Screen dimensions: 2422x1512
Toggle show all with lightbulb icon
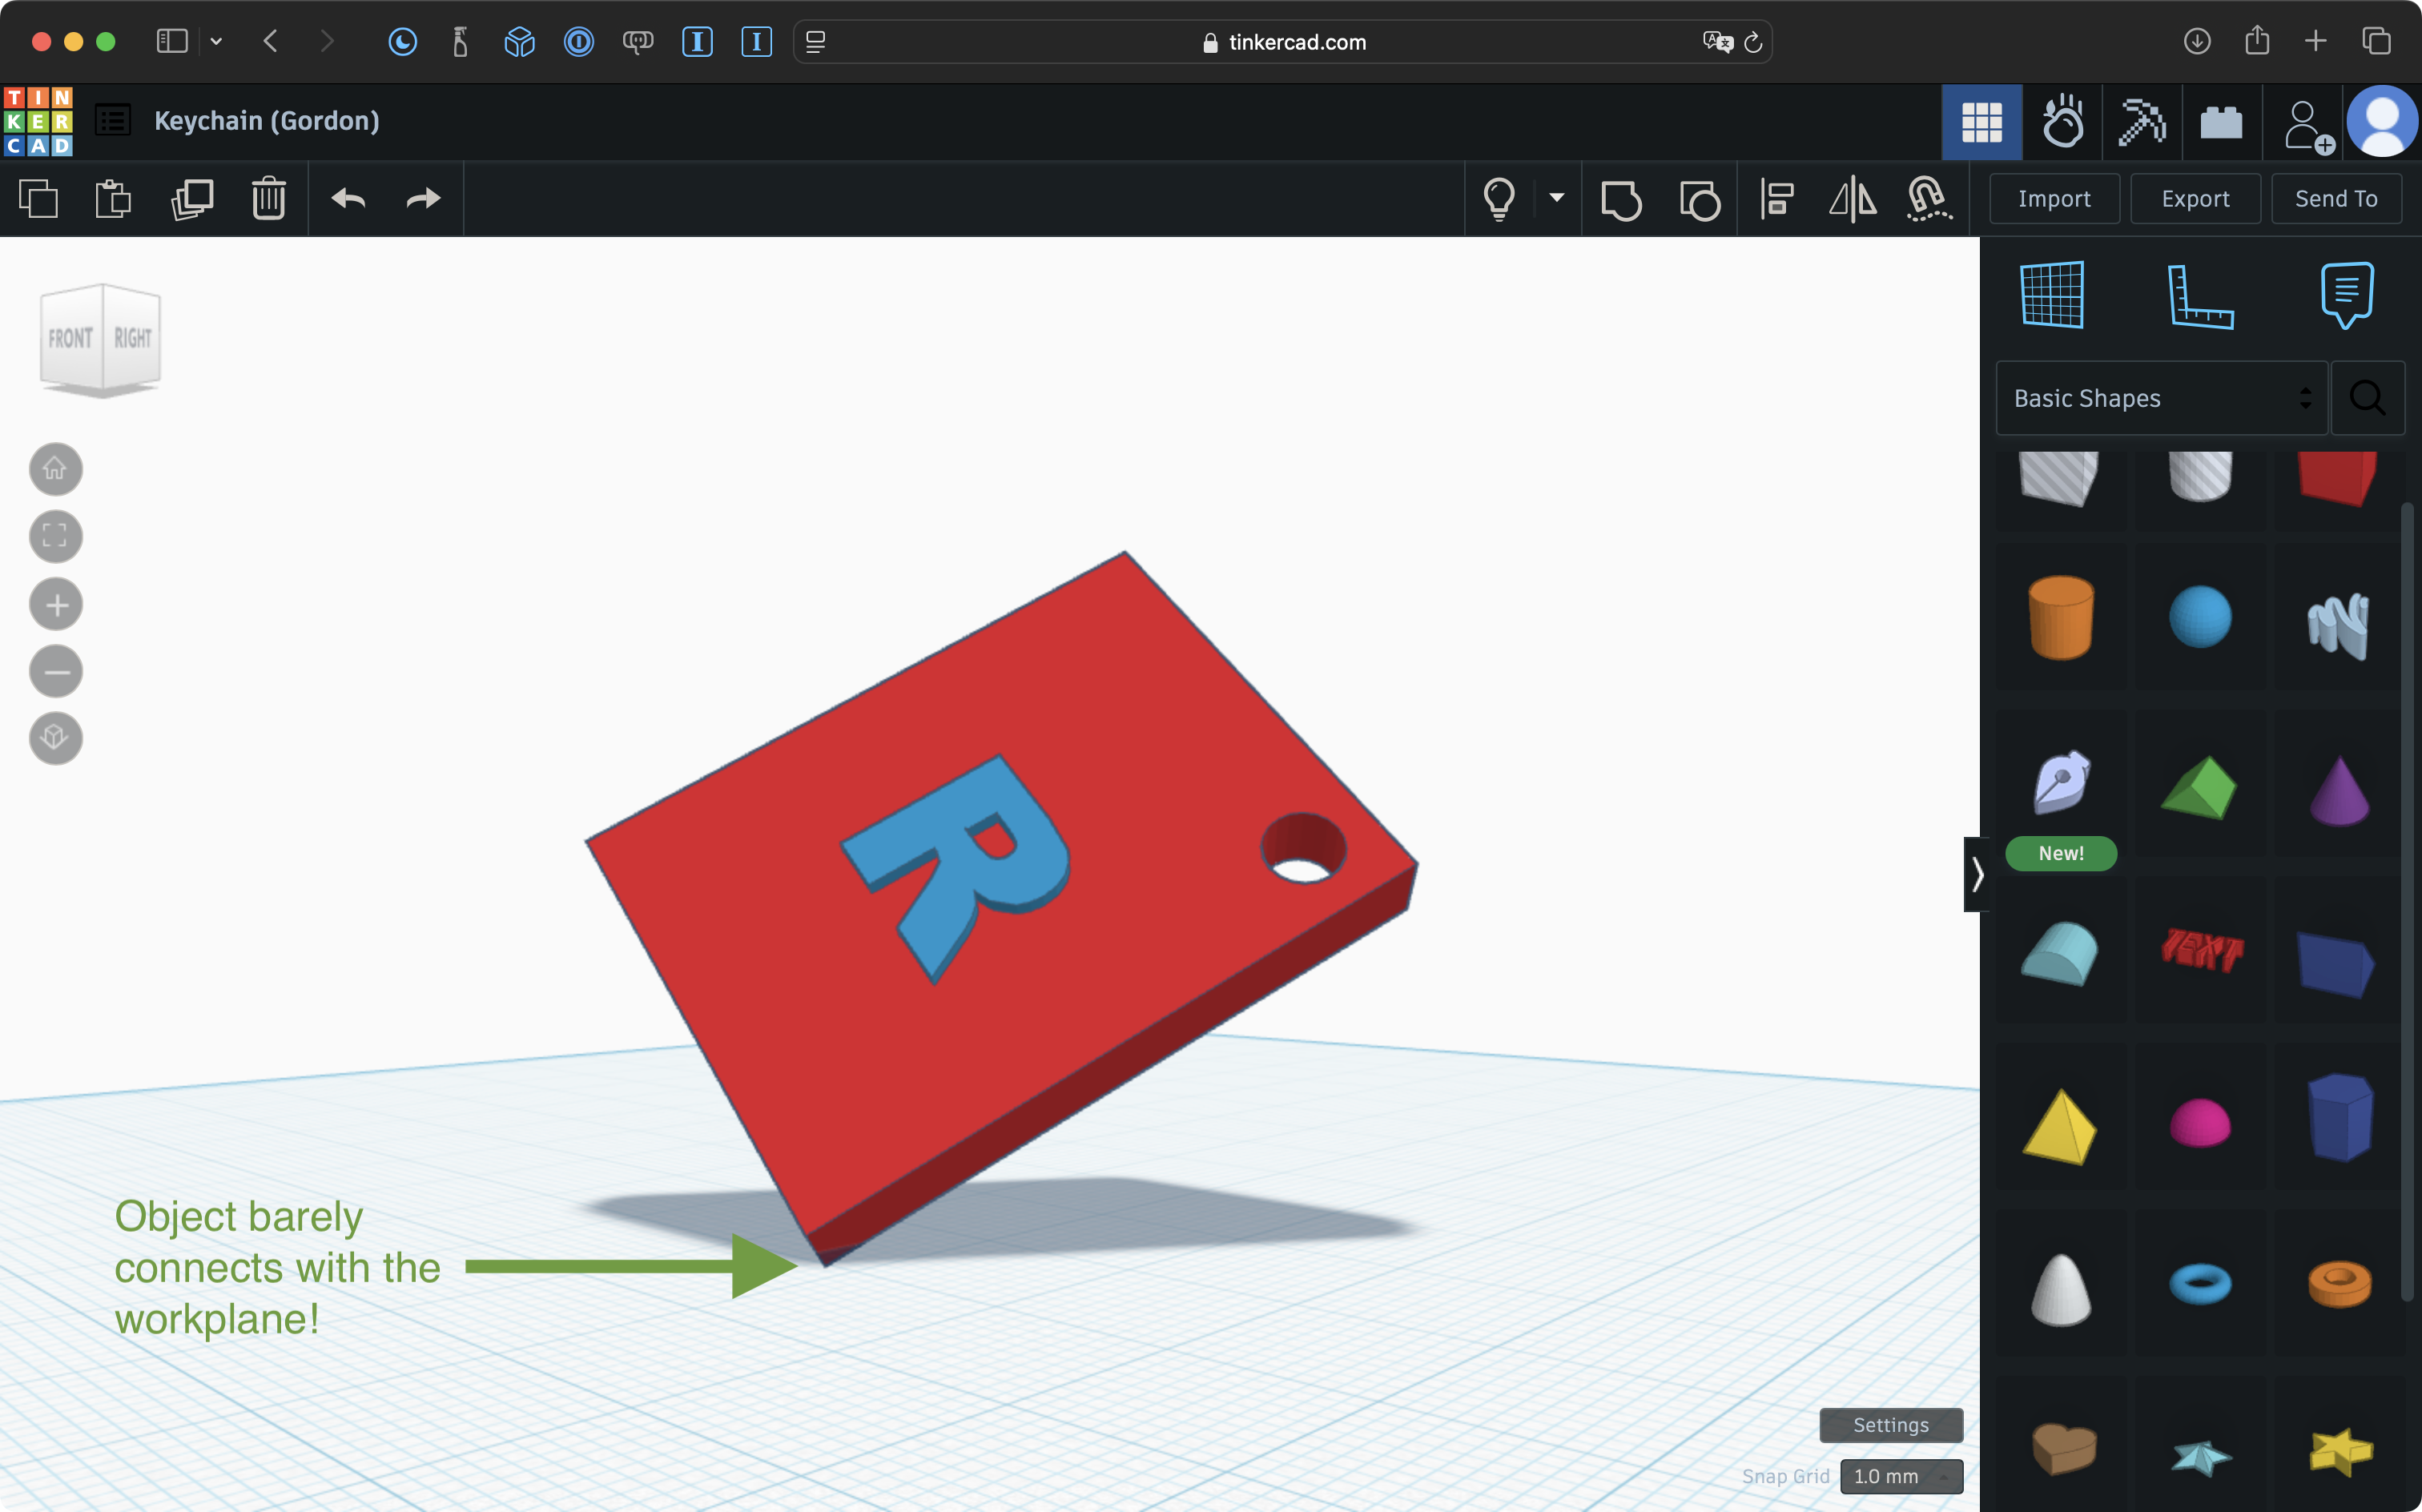[1498, 199]
